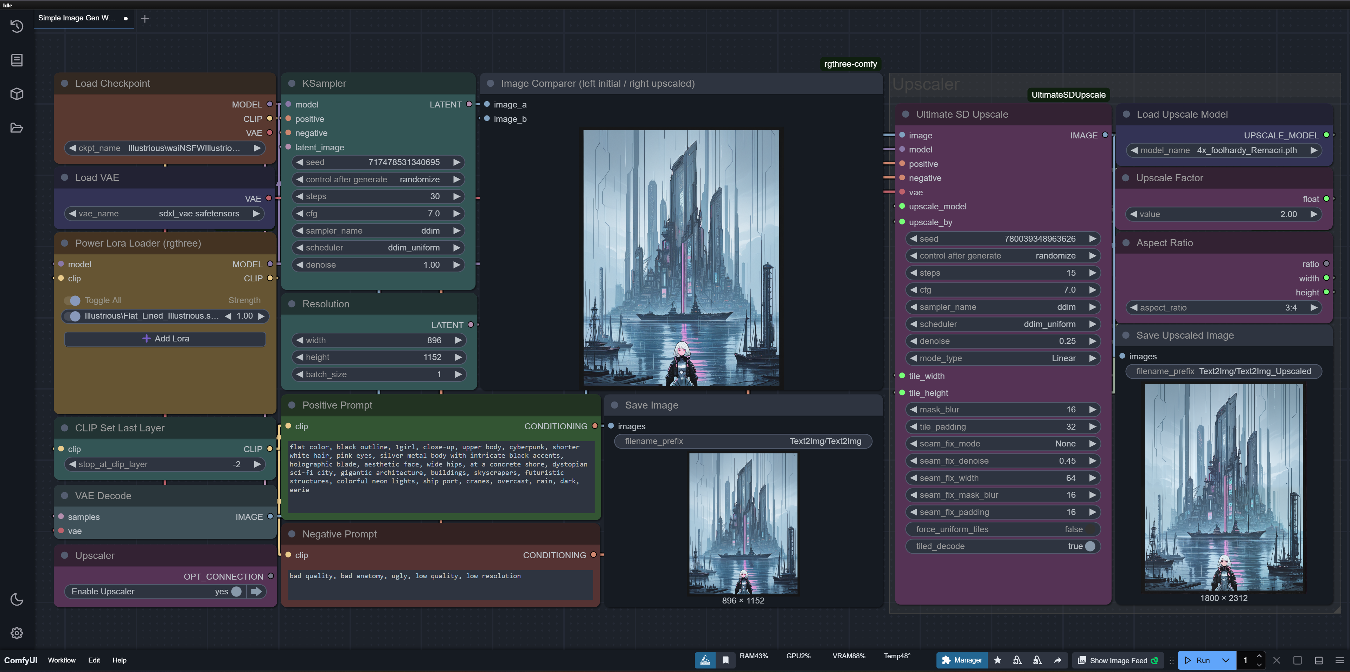Open the ckpt_name checkpoint selector
The image size is (1350, 672).
click(x=165, y=148)
